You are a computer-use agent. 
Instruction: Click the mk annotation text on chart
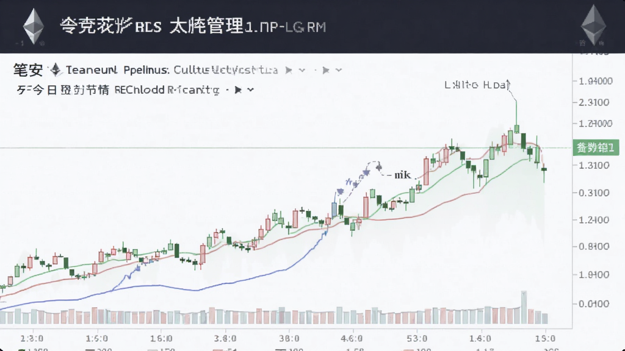coord(402,175)
